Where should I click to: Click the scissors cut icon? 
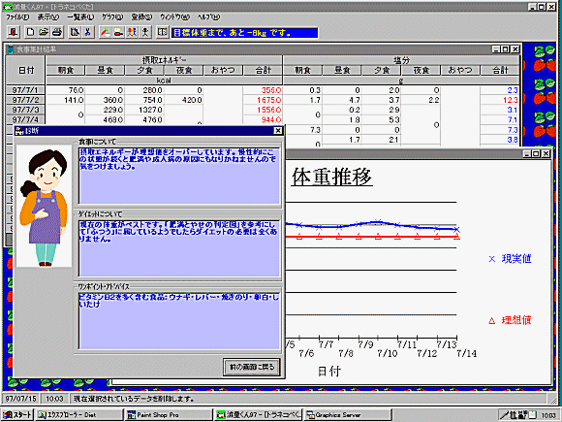[x=88, y=33]
